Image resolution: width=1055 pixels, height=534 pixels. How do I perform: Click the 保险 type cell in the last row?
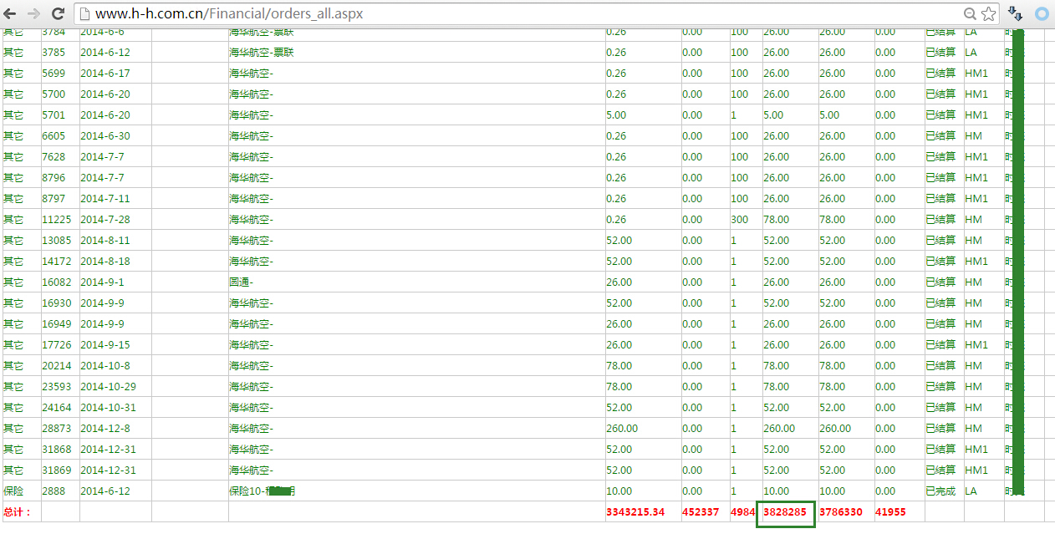tap(13, 491)
